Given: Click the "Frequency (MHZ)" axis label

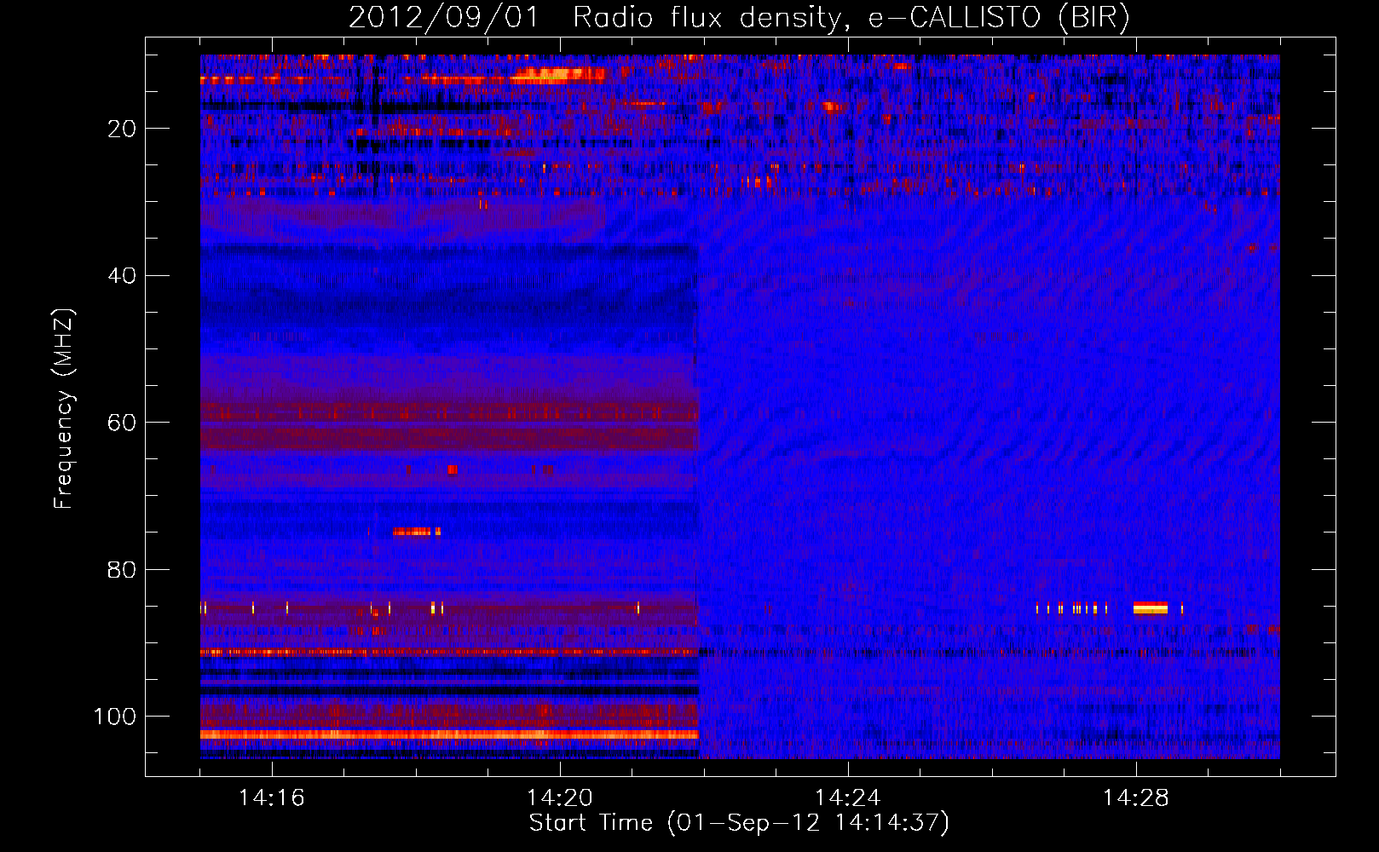Looking at the screenshot, I should [x=64, y=408].
